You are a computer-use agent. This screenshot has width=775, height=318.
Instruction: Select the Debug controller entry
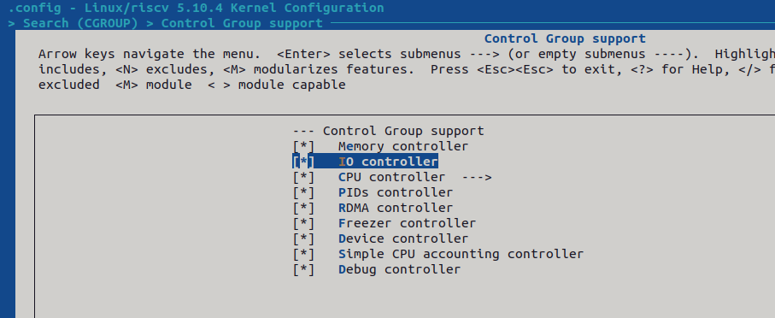coord(399,269)
